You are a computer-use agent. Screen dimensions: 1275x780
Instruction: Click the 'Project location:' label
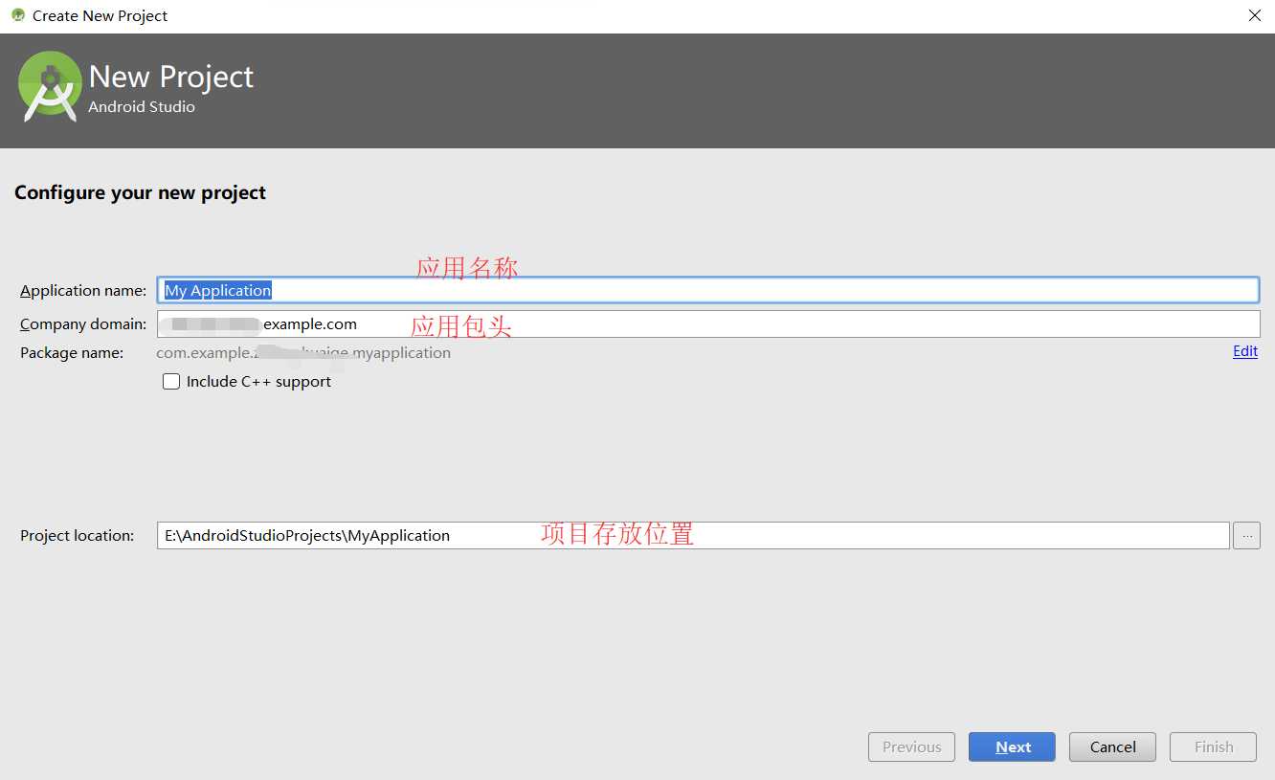(77, 535)
